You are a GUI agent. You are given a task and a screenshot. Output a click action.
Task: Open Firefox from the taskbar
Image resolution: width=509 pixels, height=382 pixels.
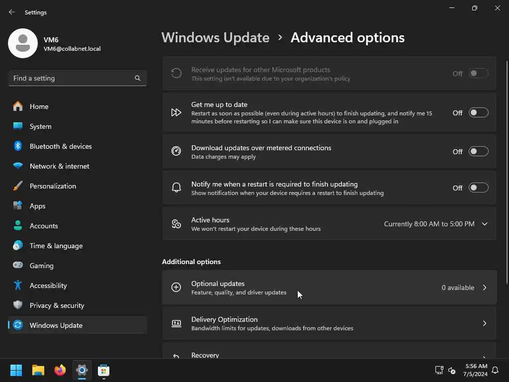(x=60, y=370)
